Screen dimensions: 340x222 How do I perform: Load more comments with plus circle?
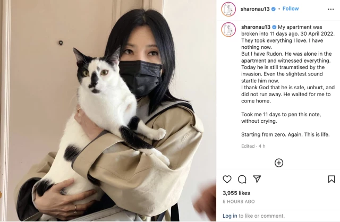point(278,163)
